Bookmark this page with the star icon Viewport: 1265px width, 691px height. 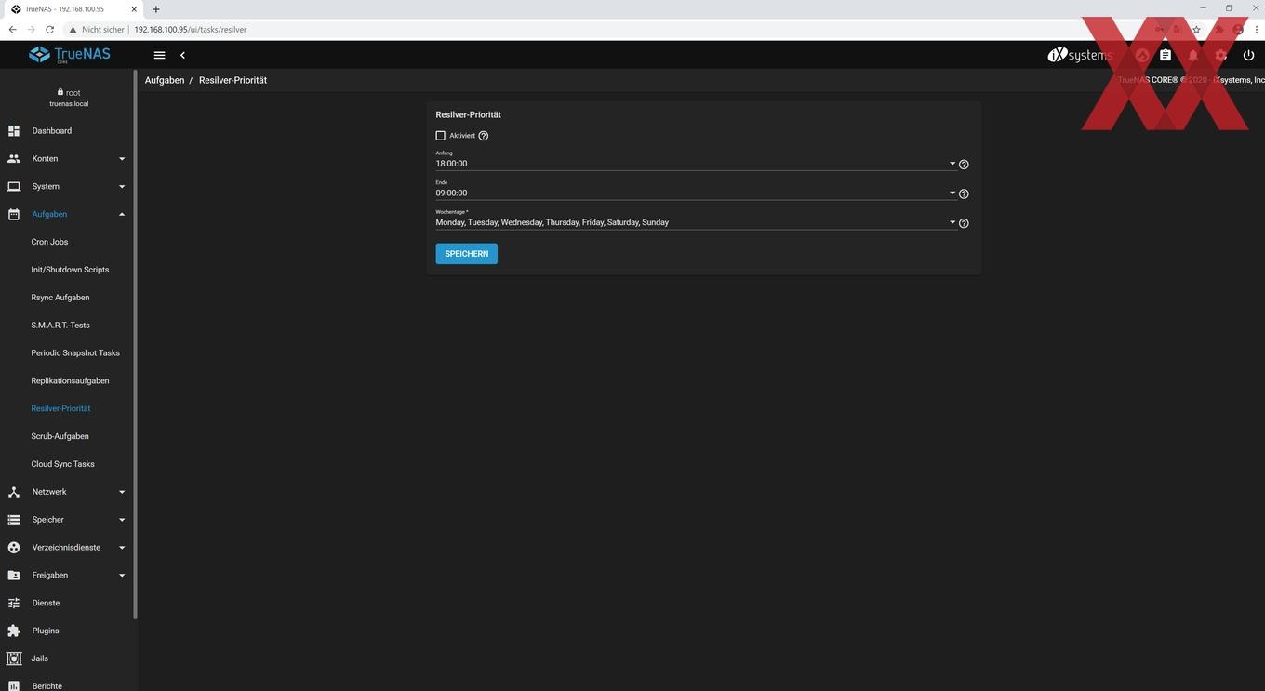coord(1196,30)
